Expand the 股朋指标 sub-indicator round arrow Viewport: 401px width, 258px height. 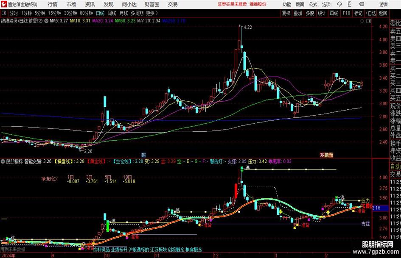point(3,161)
